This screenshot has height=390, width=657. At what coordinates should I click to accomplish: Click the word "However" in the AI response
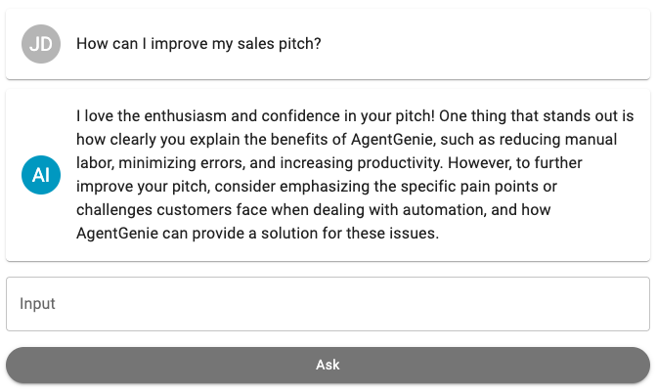pyautogui.click(x=477, y=163)
